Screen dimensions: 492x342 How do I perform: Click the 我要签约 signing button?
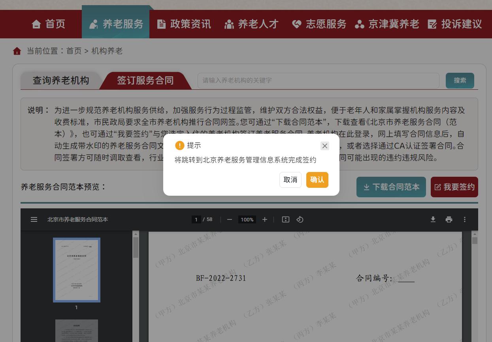click(454, 187)
